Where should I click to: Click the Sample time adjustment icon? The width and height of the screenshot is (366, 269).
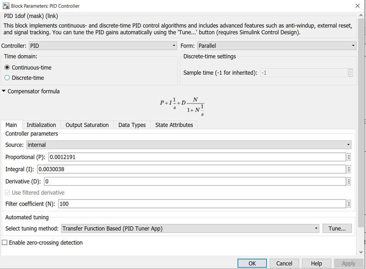click(351, 72)
